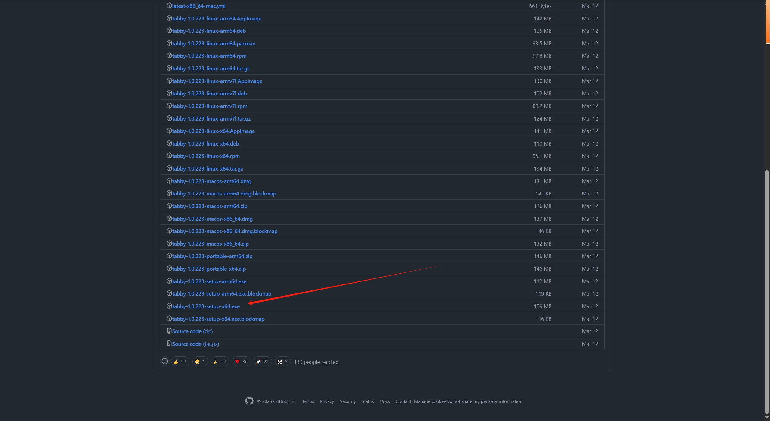Click the GitHub logo in footer
This screenshot has height=421, width=770.
(x=249, y=401)
